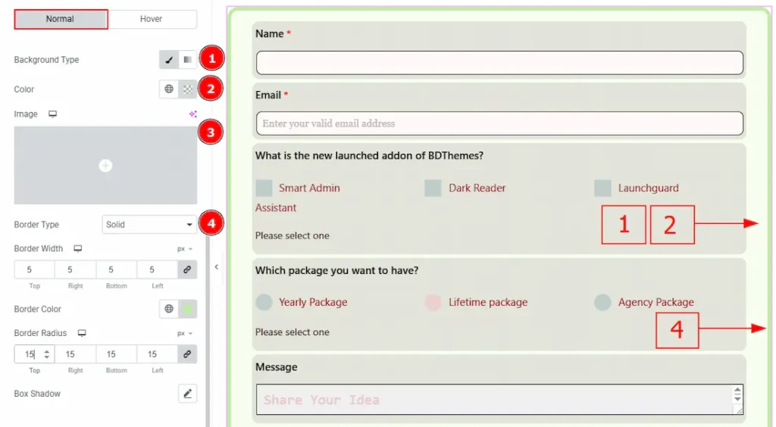The height and width of the screenshot is (427, 776).
Task: Switch to the Hover tab
Action: 151,19
